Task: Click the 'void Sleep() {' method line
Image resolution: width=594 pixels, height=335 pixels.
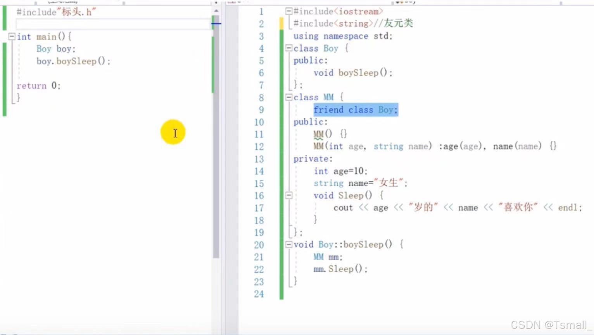Action: pos(349,196)
